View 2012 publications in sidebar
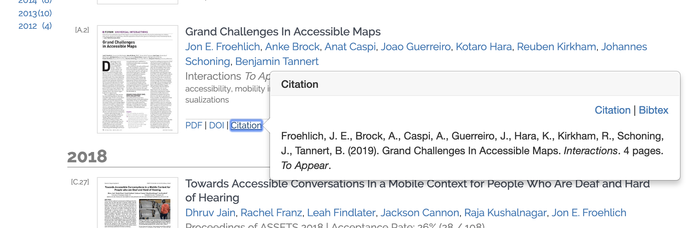Image resolution: width=694 pixels, height=228 pixels. tap(34, 26)
